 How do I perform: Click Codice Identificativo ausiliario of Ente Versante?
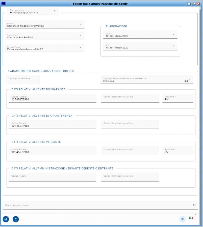coord(130,151)
